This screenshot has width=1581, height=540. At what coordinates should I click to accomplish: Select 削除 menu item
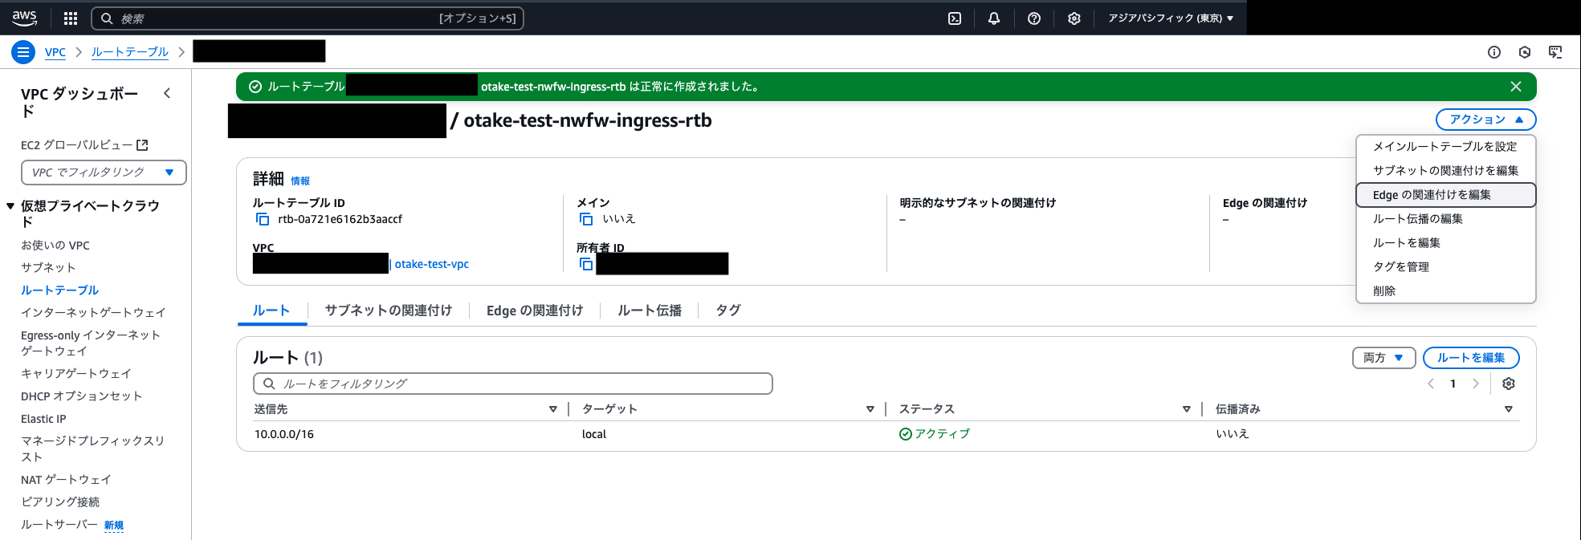tap(1445, 291)
